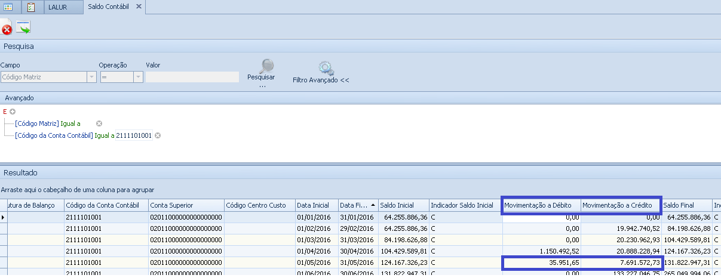Click the Filtro Avançado gear icon
This screenshot has height=278, width=721.
(x=326, y=67)
